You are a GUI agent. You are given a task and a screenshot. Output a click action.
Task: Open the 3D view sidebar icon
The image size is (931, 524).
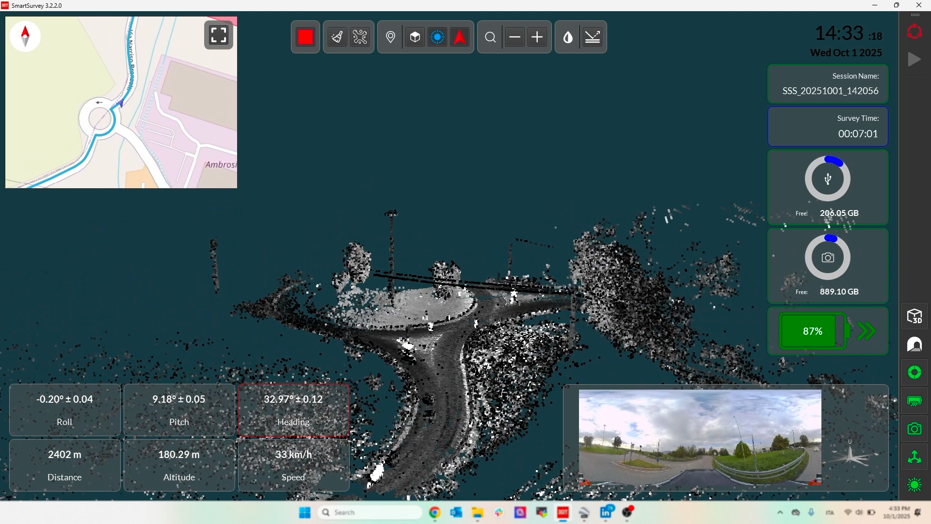(x=915, y=316)
